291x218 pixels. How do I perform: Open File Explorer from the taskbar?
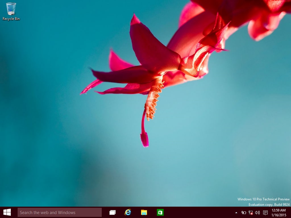(144, 212)
